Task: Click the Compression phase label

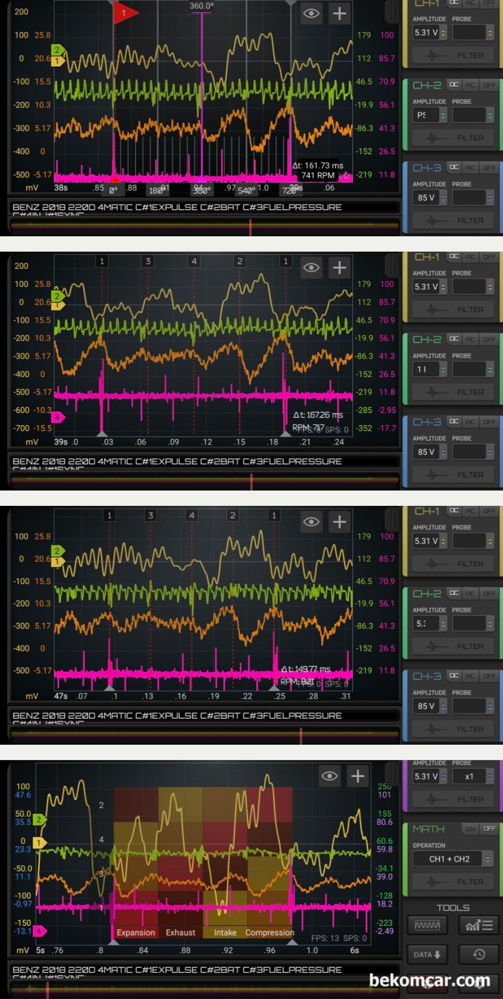Action: pos(269,933)
